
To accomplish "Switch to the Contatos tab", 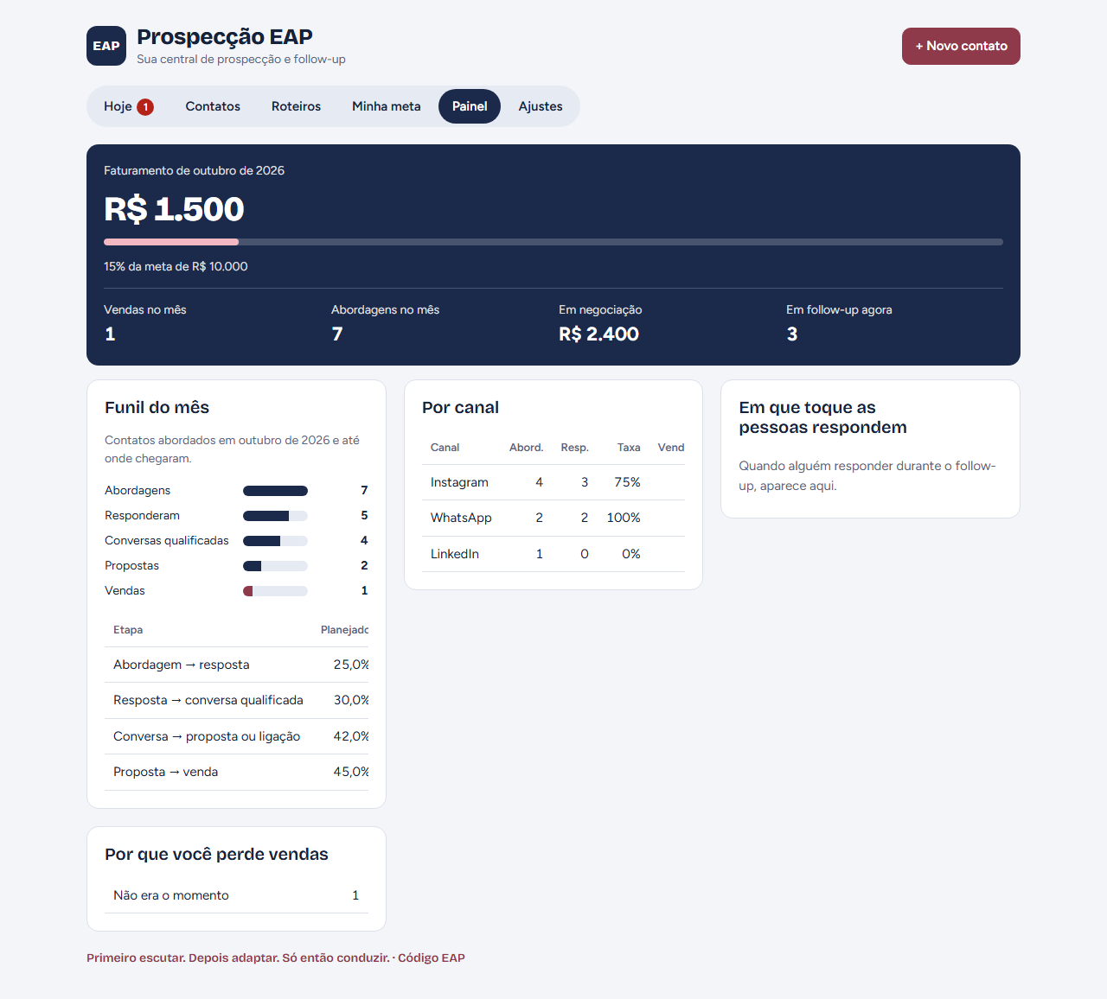I will pyautogui.click(x=213, y=106).
